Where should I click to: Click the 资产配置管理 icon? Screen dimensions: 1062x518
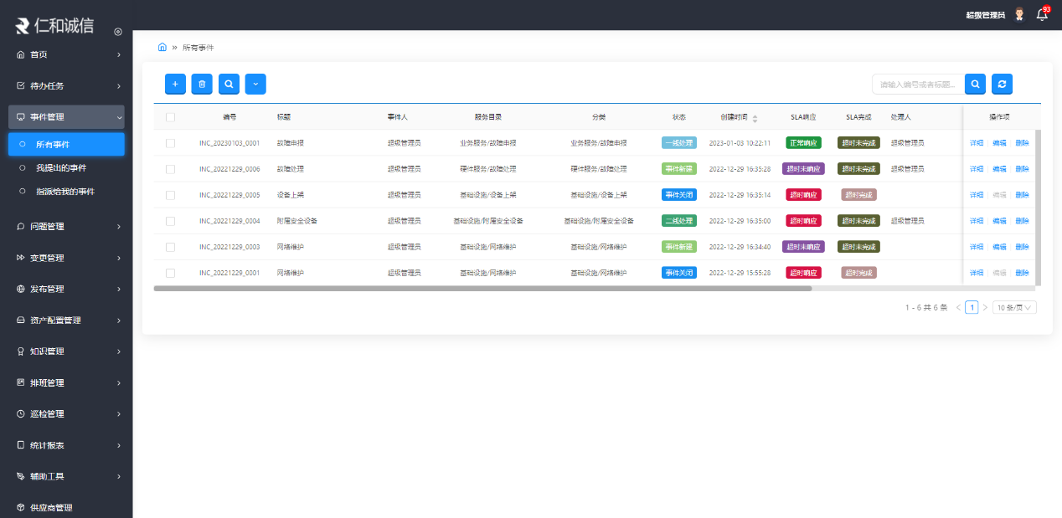pos(21,321)
